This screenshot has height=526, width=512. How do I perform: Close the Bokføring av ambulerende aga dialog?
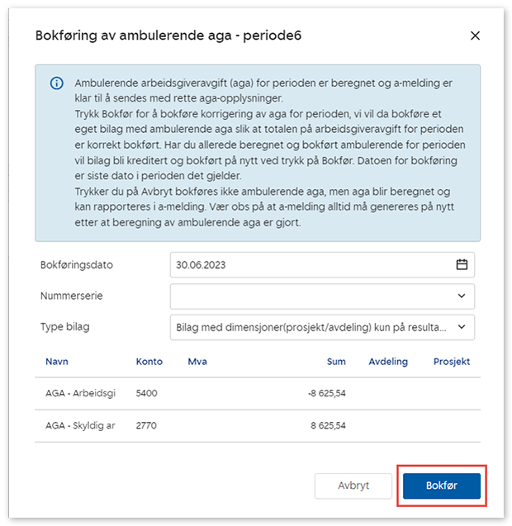[x=474, y=36]
